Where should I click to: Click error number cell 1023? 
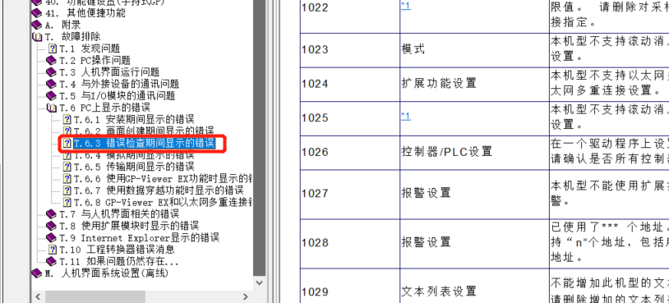point(350,50)
